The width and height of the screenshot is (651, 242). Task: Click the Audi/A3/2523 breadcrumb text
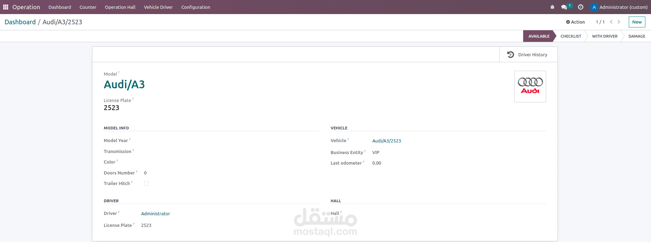click(x=62, y=22)
